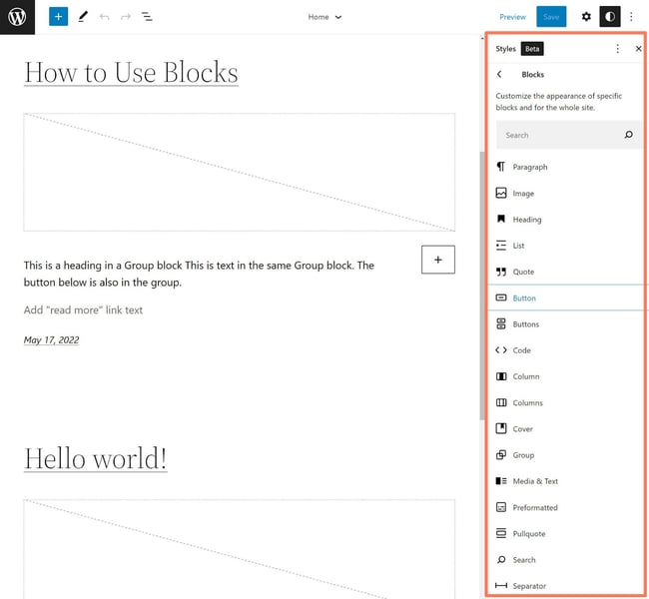
Task: Click the How to Use Blocks title
Action: point(131,72)
